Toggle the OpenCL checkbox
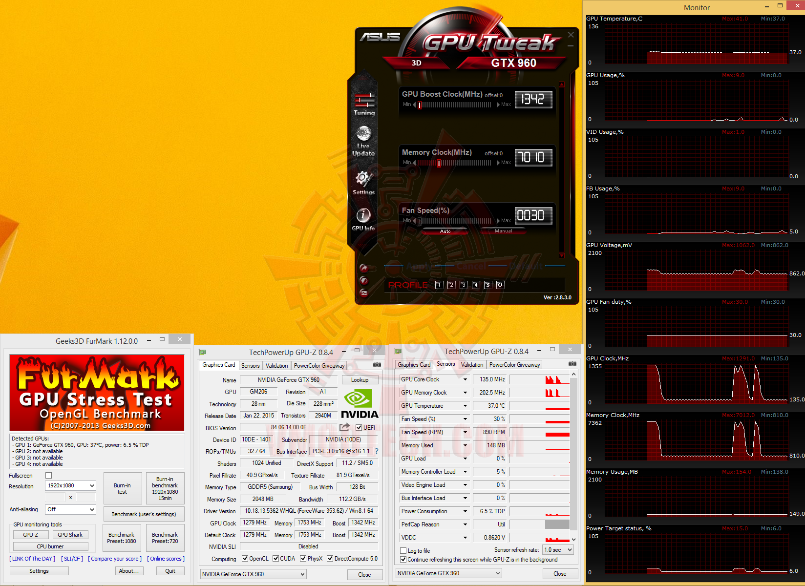This screenshot has height=586, width=805. [245, 559]
